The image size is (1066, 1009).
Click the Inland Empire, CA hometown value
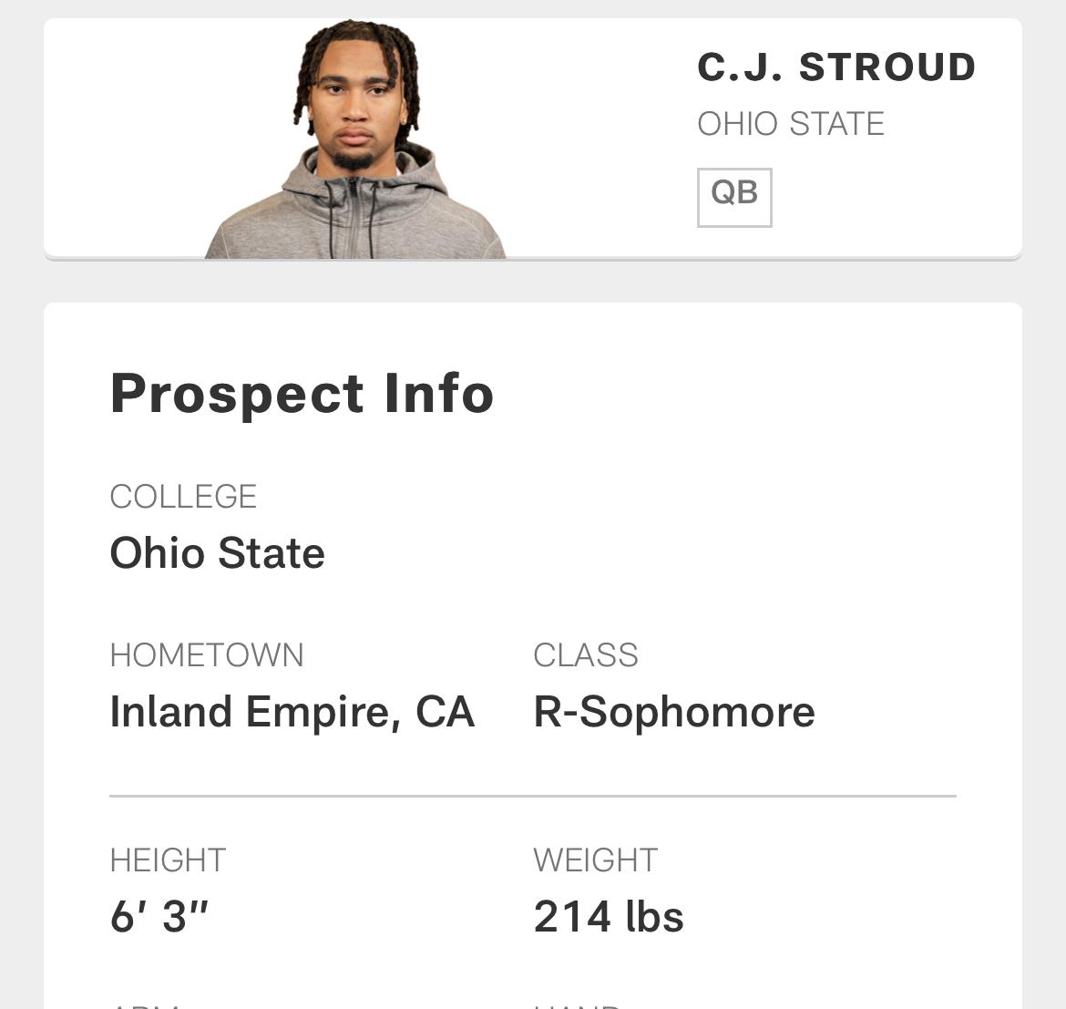[x=292, y=712]
